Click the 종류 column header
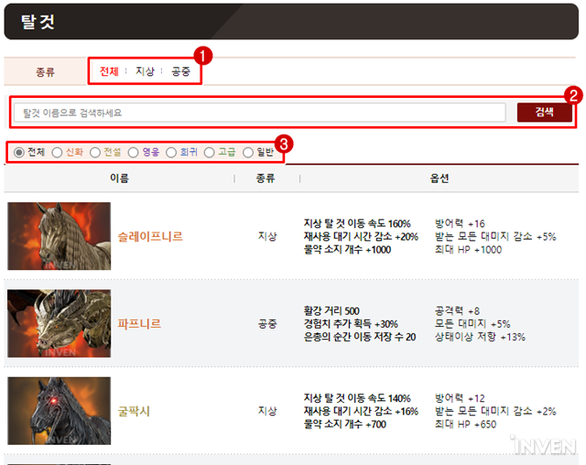This screenshot has height=465, width=586. pyautogui.click(x=266, y=178)
